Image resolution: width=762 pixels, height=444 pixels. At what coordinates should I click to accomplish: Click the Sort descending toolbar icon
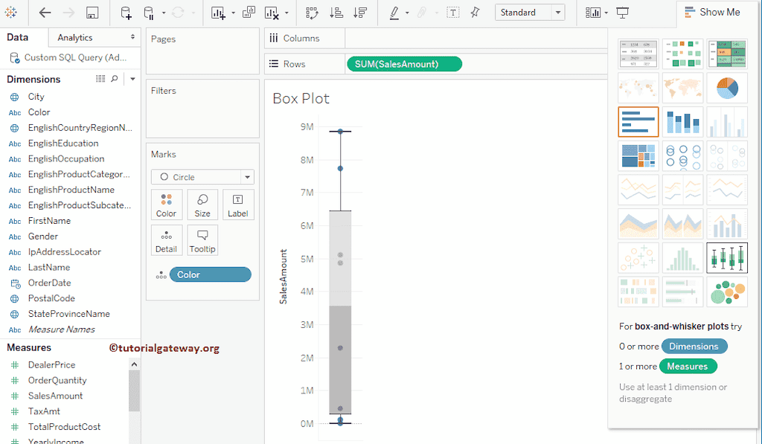tap(360, 13)
